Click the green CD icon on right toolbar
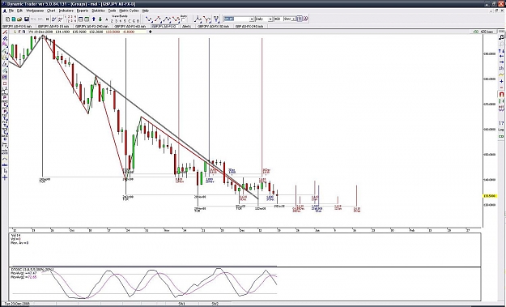The width and height of the screenshot is (506, 307). (x=501, y=136)
